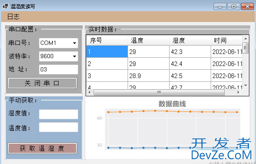Image resolution: width=256 pixels, height=164 pixels.
Task: Click the horizontal scrollbar thumb
Action: tap(159, 92)
